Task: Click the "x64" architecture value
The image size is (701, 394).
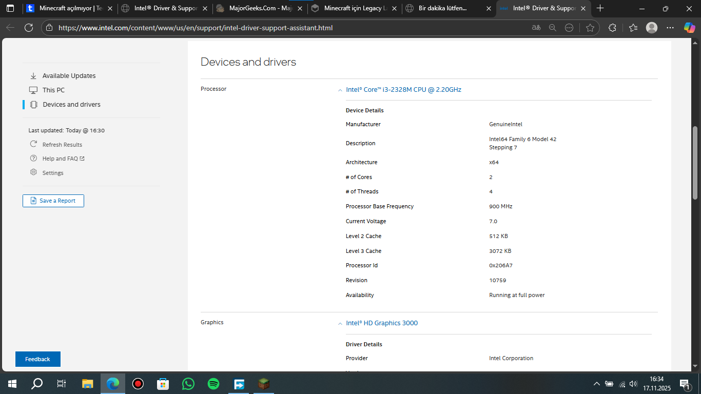Action: (494, 162)
